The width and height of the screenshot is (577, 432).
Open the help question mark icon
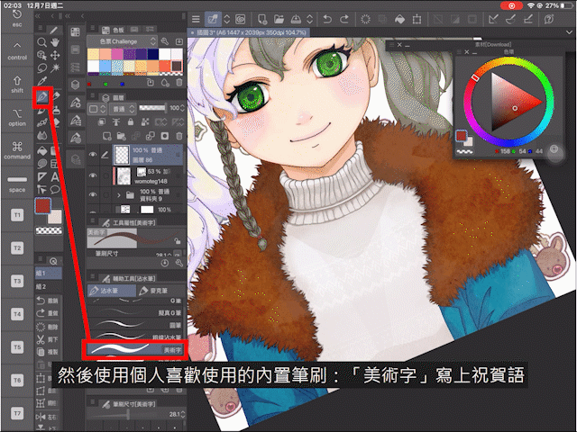[x=549, y=19]
